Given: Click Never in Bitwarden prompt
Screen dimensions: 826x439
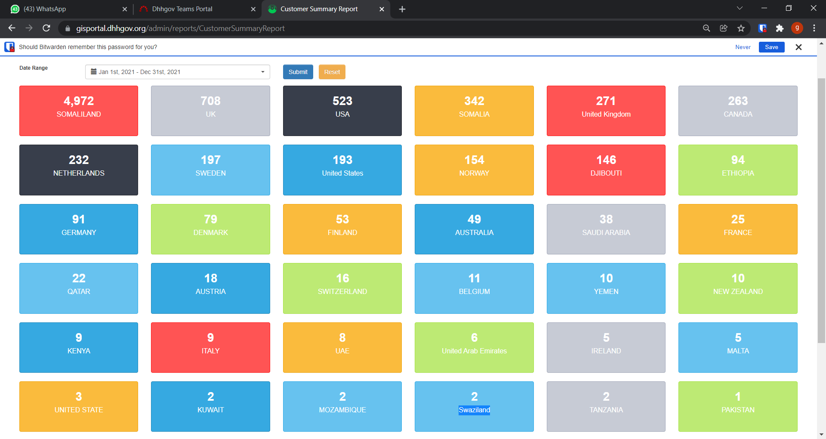Looking at the screenshot, I should point(743,47).
